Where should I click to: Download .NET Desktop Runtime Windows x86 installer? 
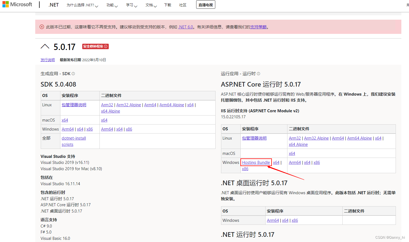295,220
